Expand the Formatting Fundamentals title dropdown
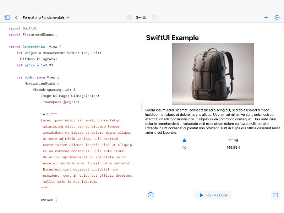The width and height of the screenshot is (284, 213). point(68,17)
